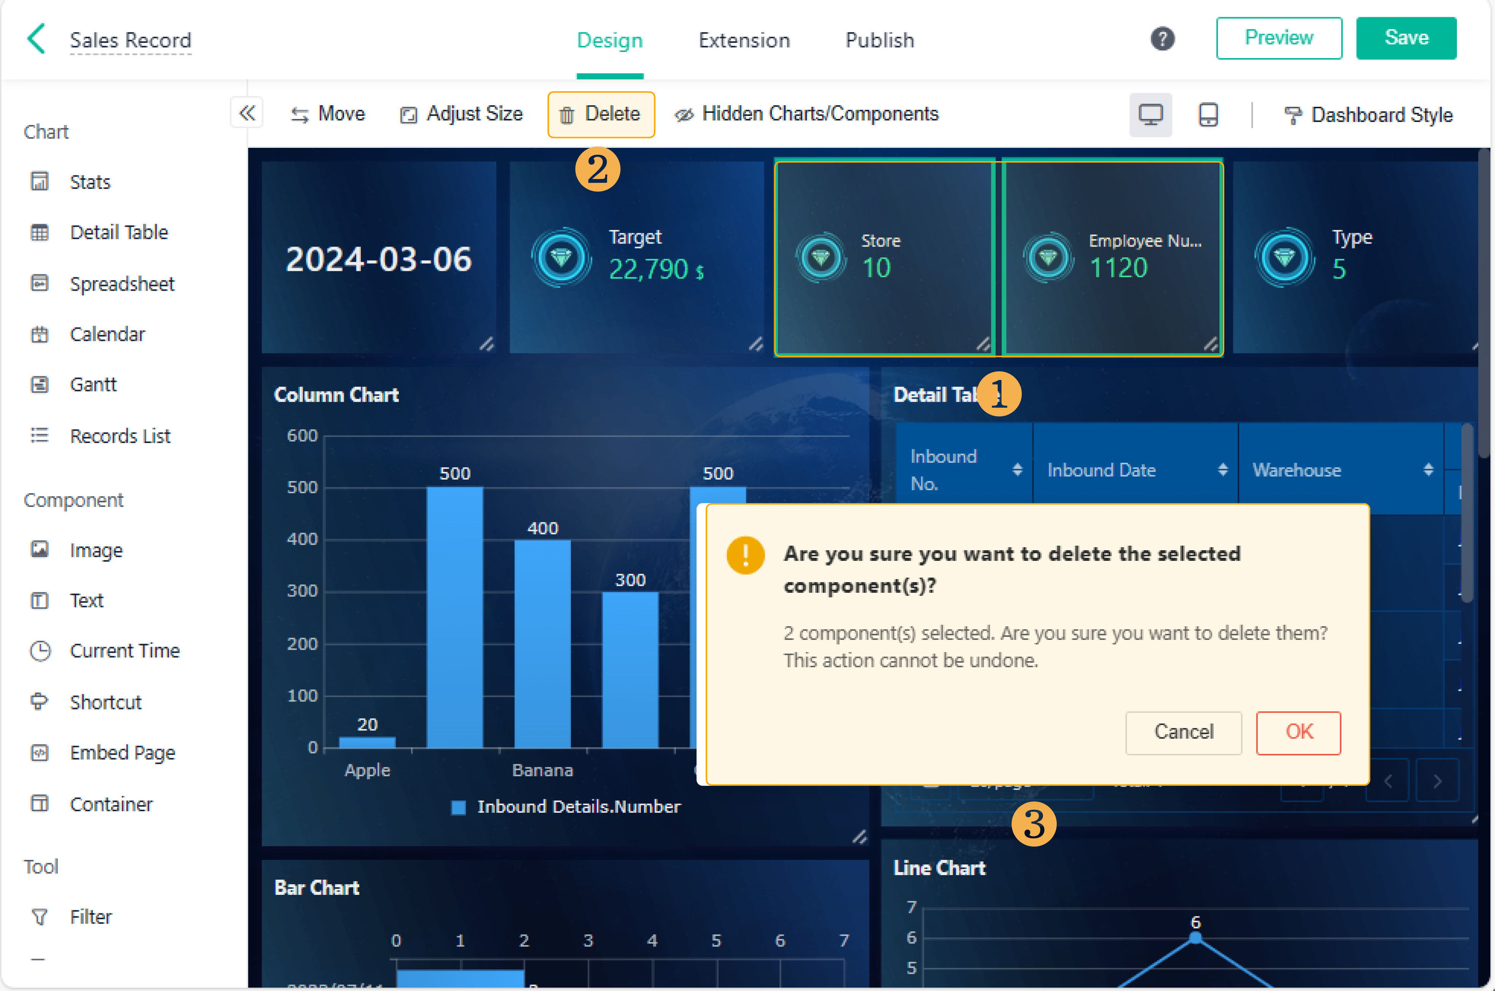The height and width of the screenshot is (991, 1495).
Task: Add a Detail Table chart
Action: pyautogui.click(x=99, y=232)
